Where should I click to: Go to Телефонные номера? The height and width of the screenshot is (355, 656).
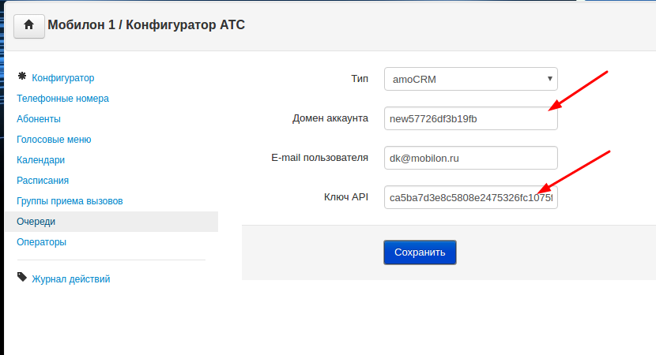[62, 99]
